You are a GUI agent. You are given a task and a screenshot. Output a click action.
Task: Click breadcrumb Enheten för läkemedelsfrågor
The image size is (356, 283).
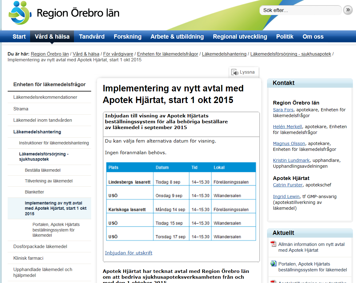click(x=168, y=54)
